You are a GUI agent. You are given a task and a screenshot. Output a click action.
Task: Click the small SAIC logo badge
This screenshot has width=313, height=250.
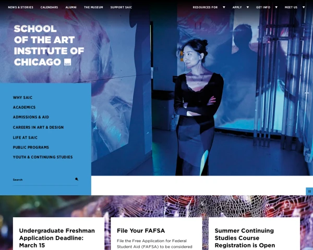(67, 62)
